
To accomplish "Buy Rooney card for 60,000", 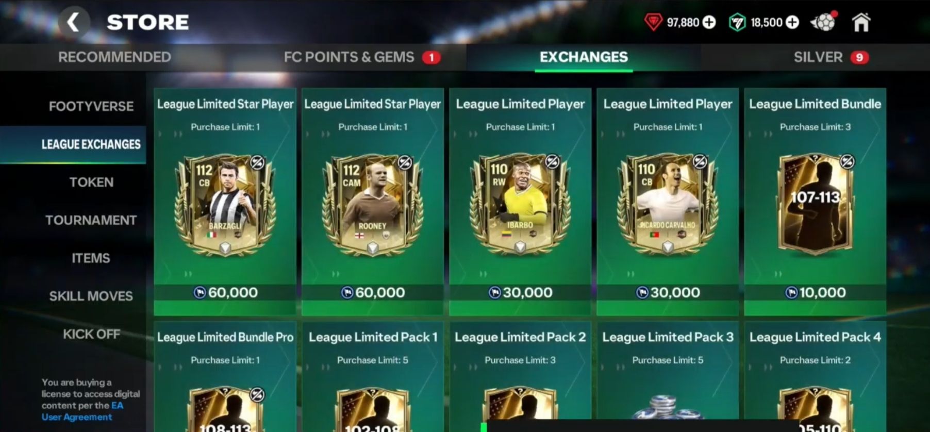I will click(x=373, y=293).
